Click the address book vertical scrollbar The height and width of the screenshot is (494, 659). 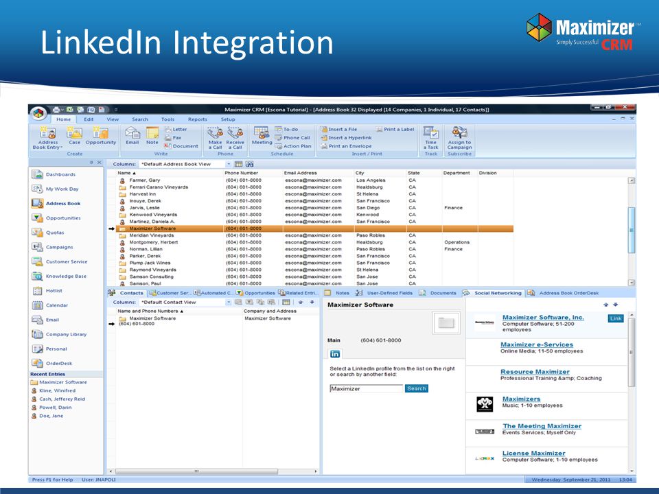point(632,231)
